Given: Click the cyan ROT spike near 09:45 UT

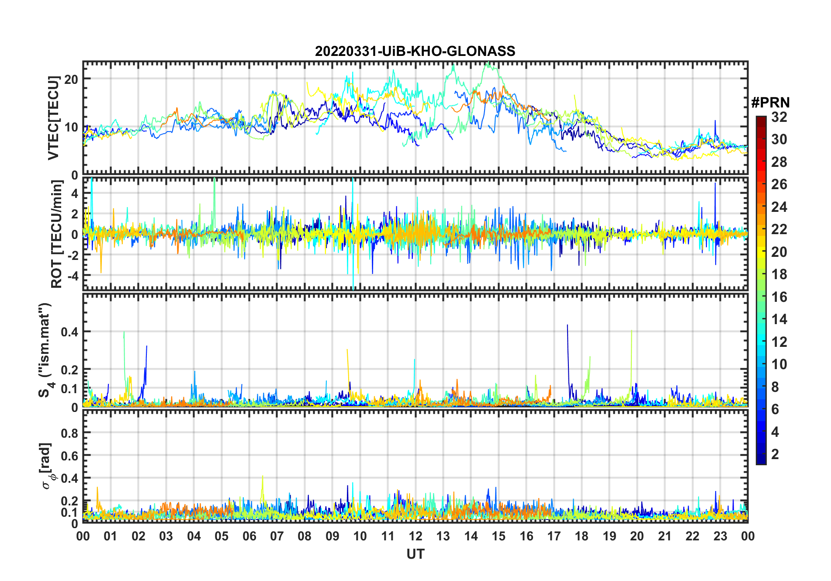Looking at the screenshot, I should [x=353, y=234].
